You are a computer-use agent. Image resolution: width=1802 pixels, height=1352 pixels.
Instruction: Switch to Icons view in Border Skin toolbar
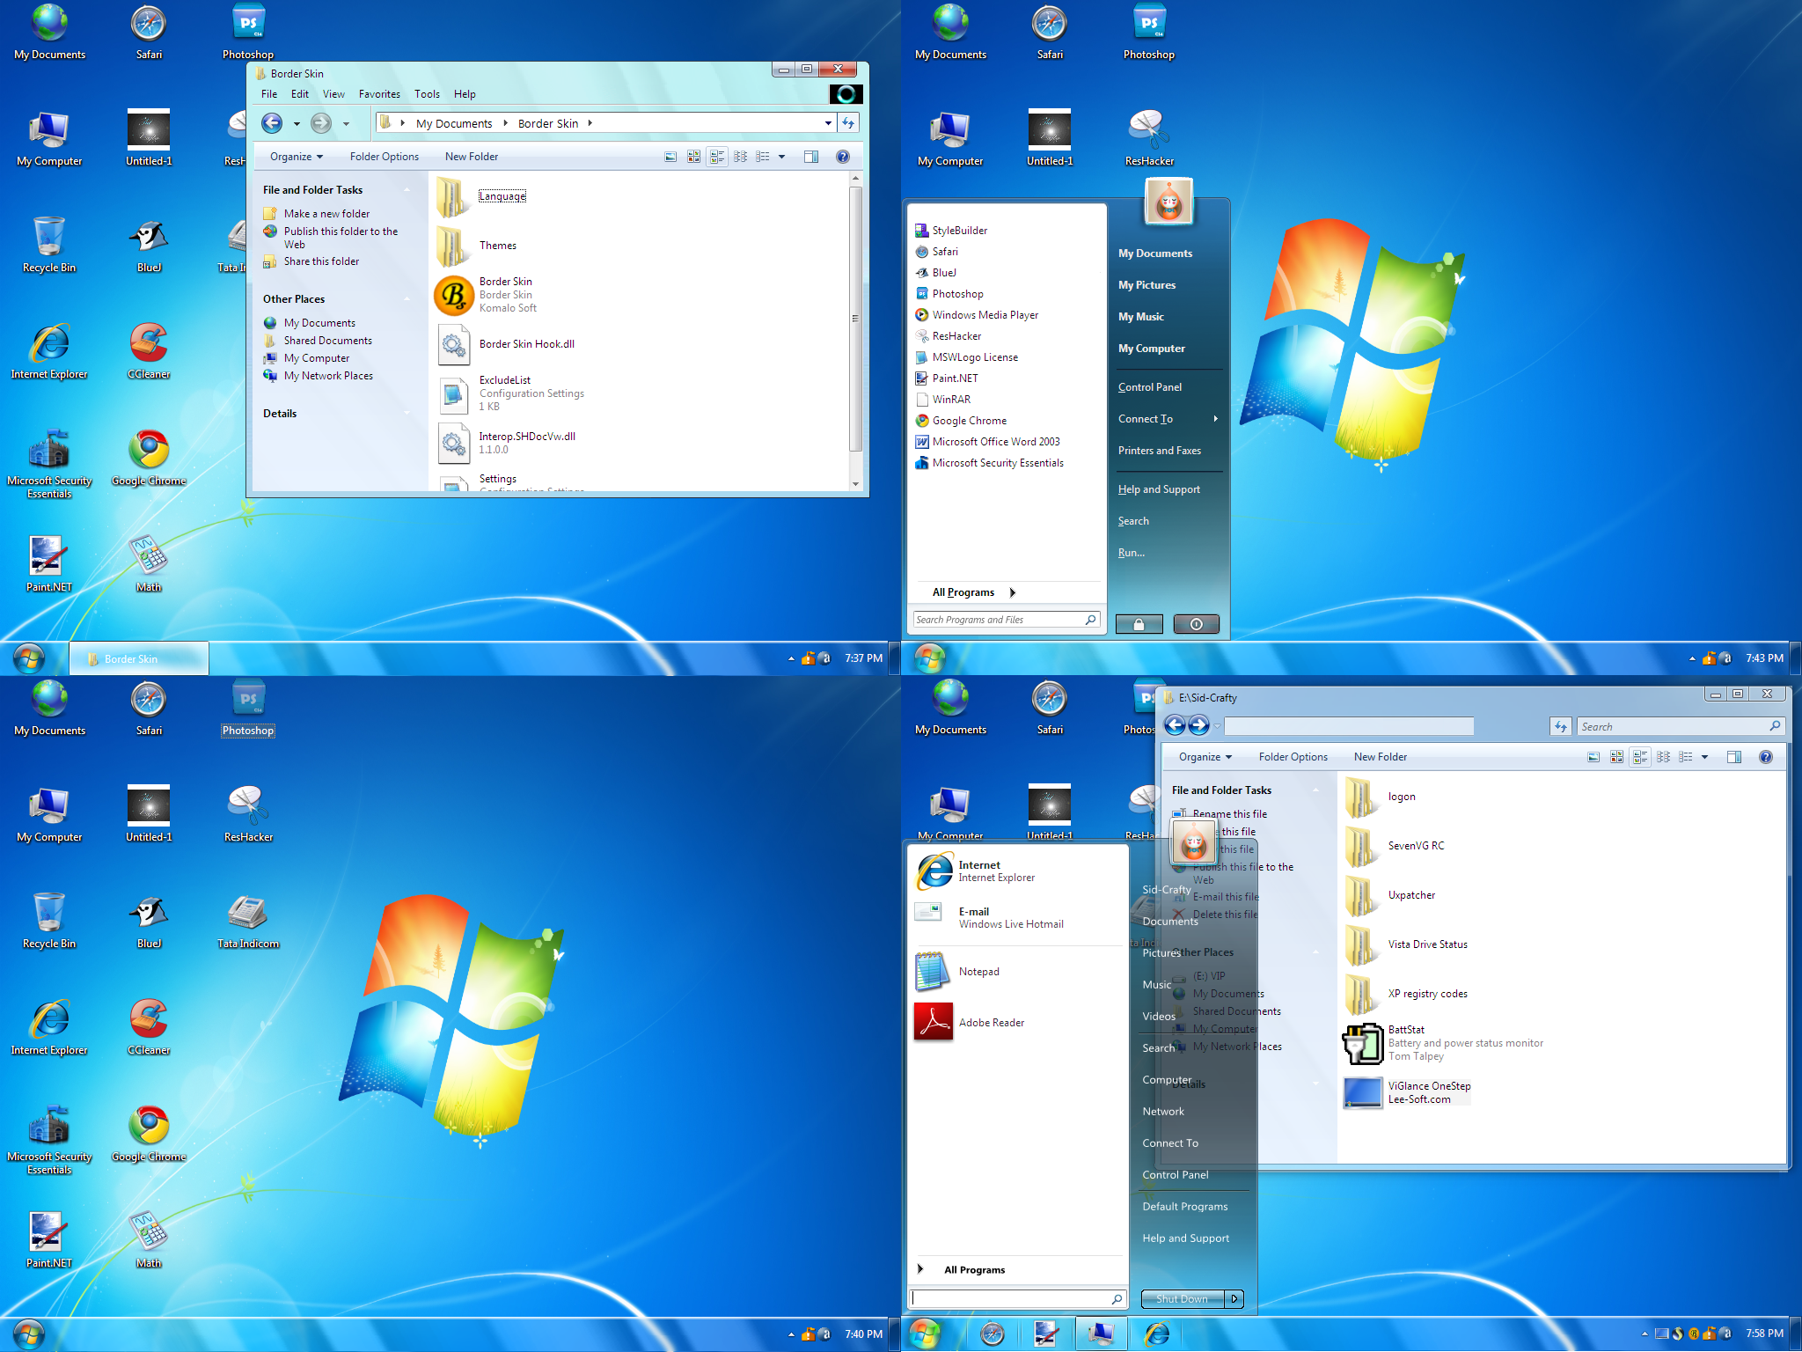740,157
